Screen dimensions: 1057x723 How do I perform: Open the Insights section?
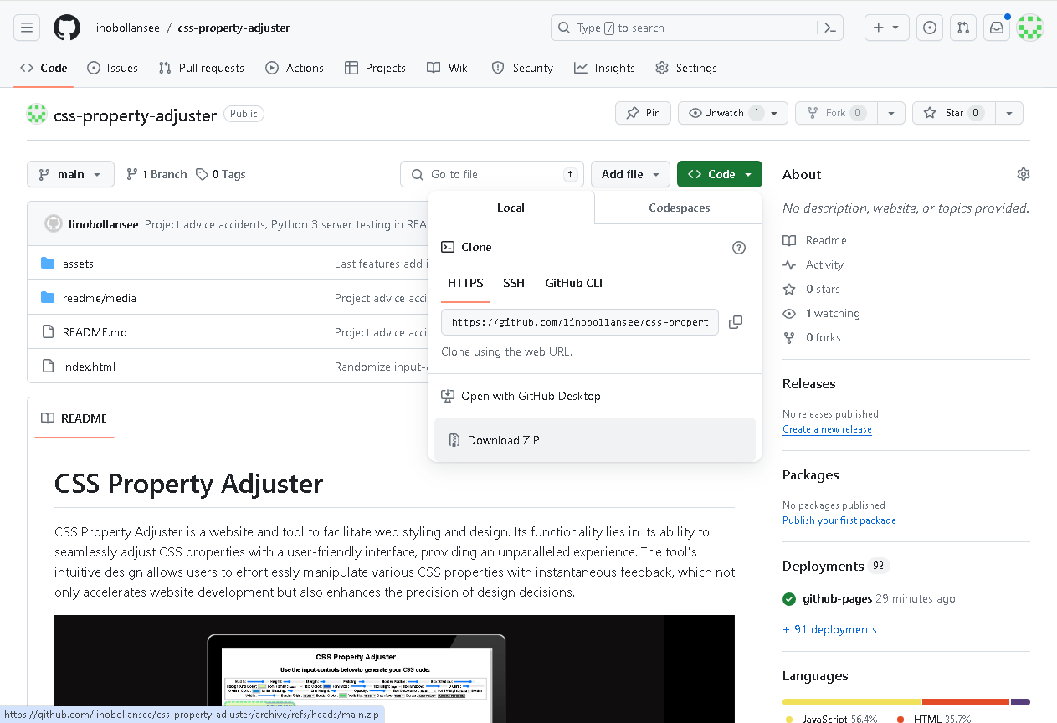tap(604, 68)
